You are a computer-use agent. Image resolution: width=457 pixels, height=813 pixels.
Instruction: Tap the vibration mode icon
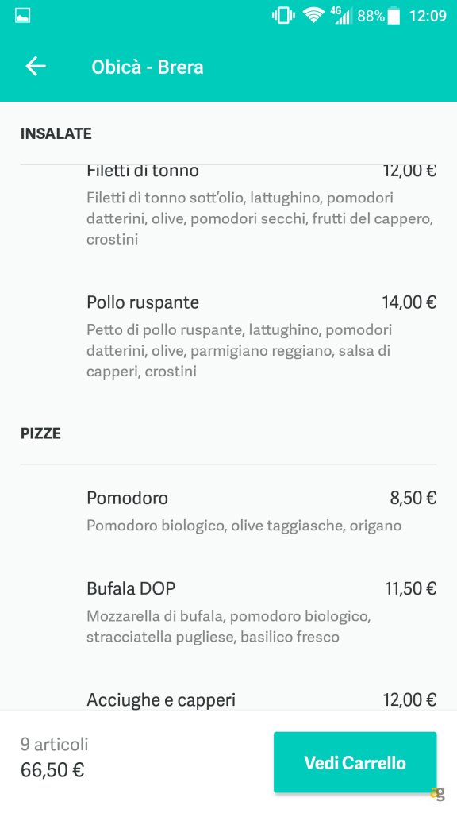tap(282, 13)
